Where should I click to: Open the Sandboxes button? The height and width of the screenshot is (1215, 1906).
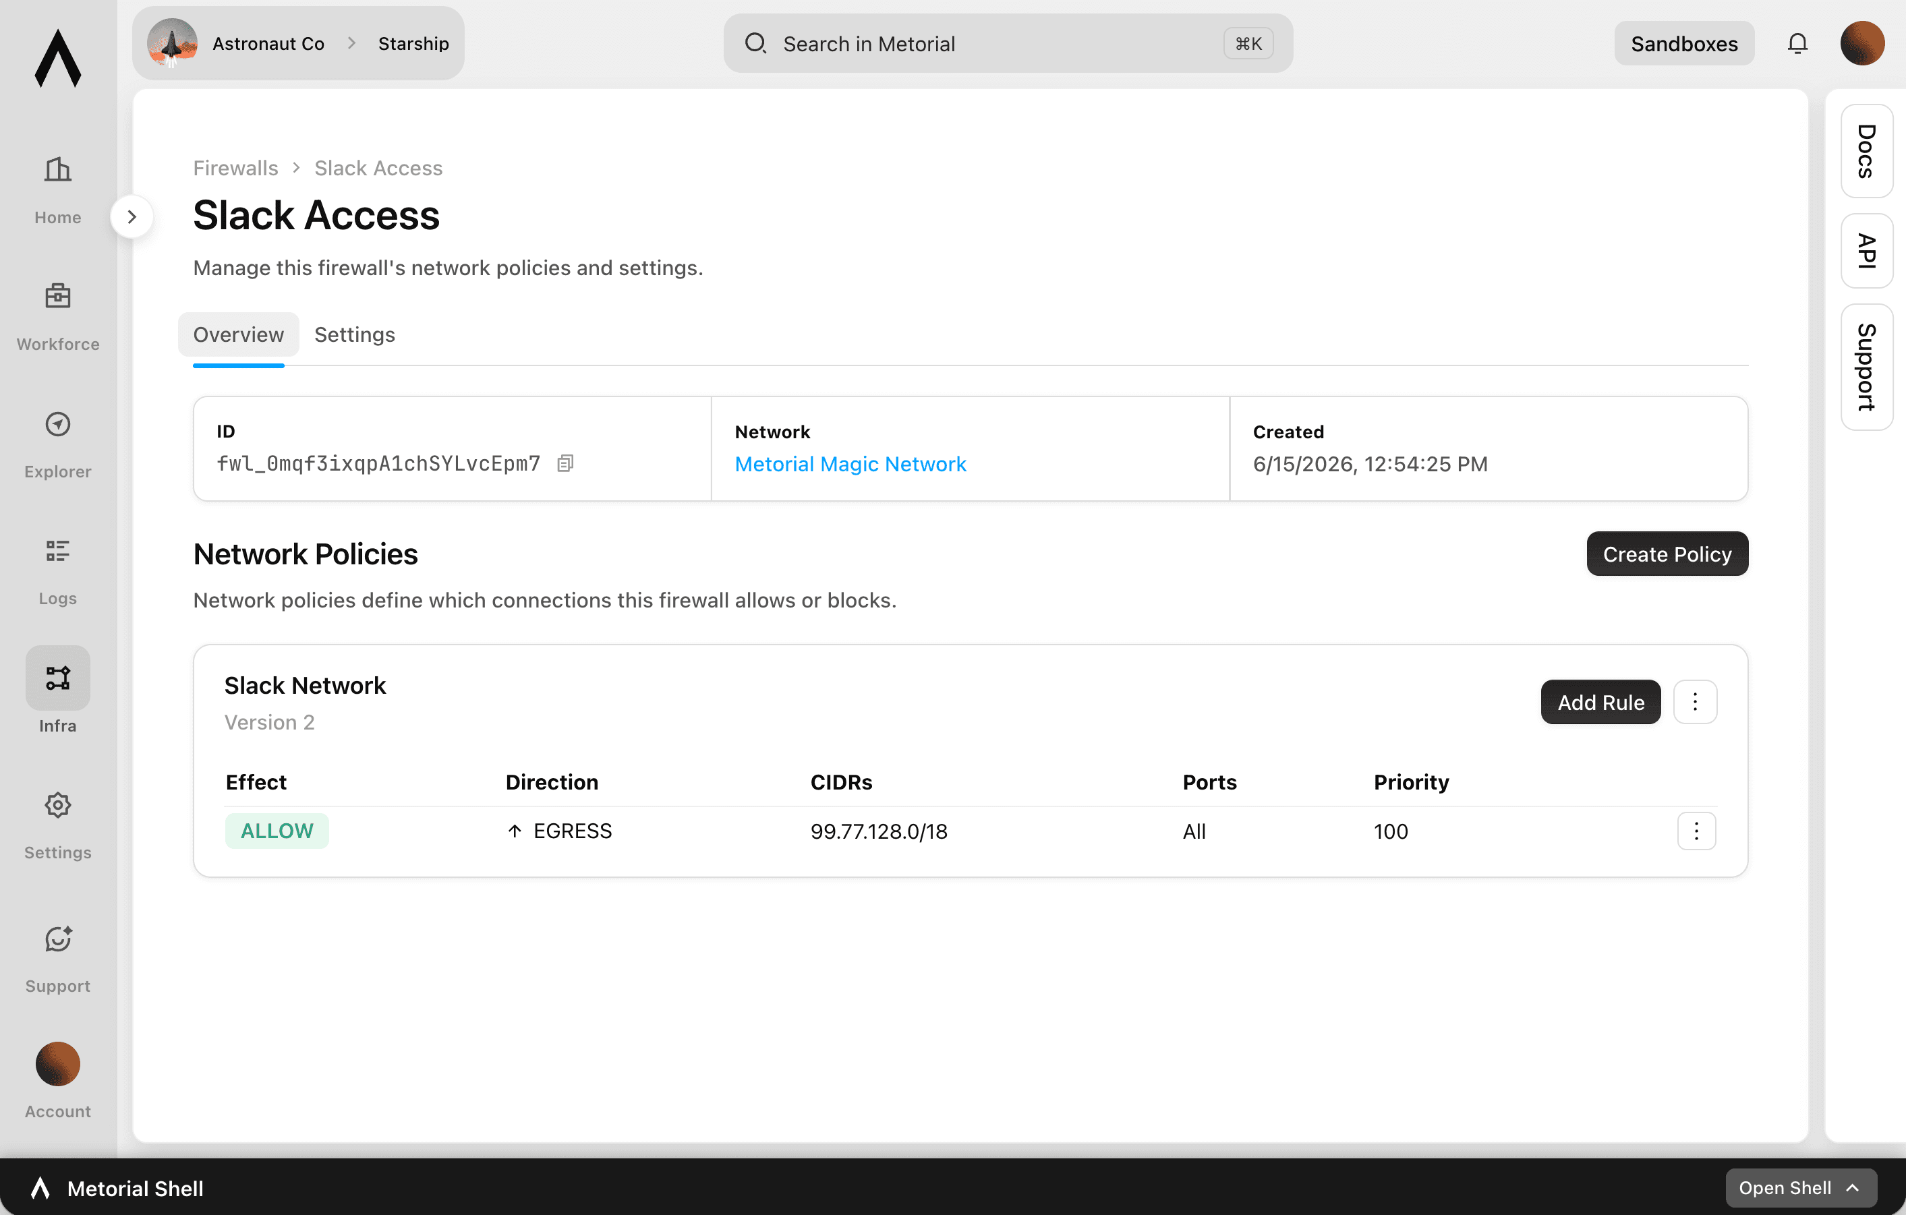click(x=1683, y=44)
